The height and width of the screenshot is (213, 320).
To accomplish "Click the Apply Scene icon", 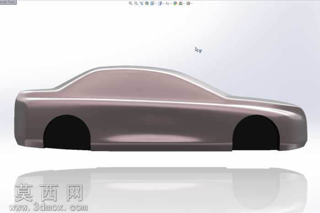I will click(181, 3).
